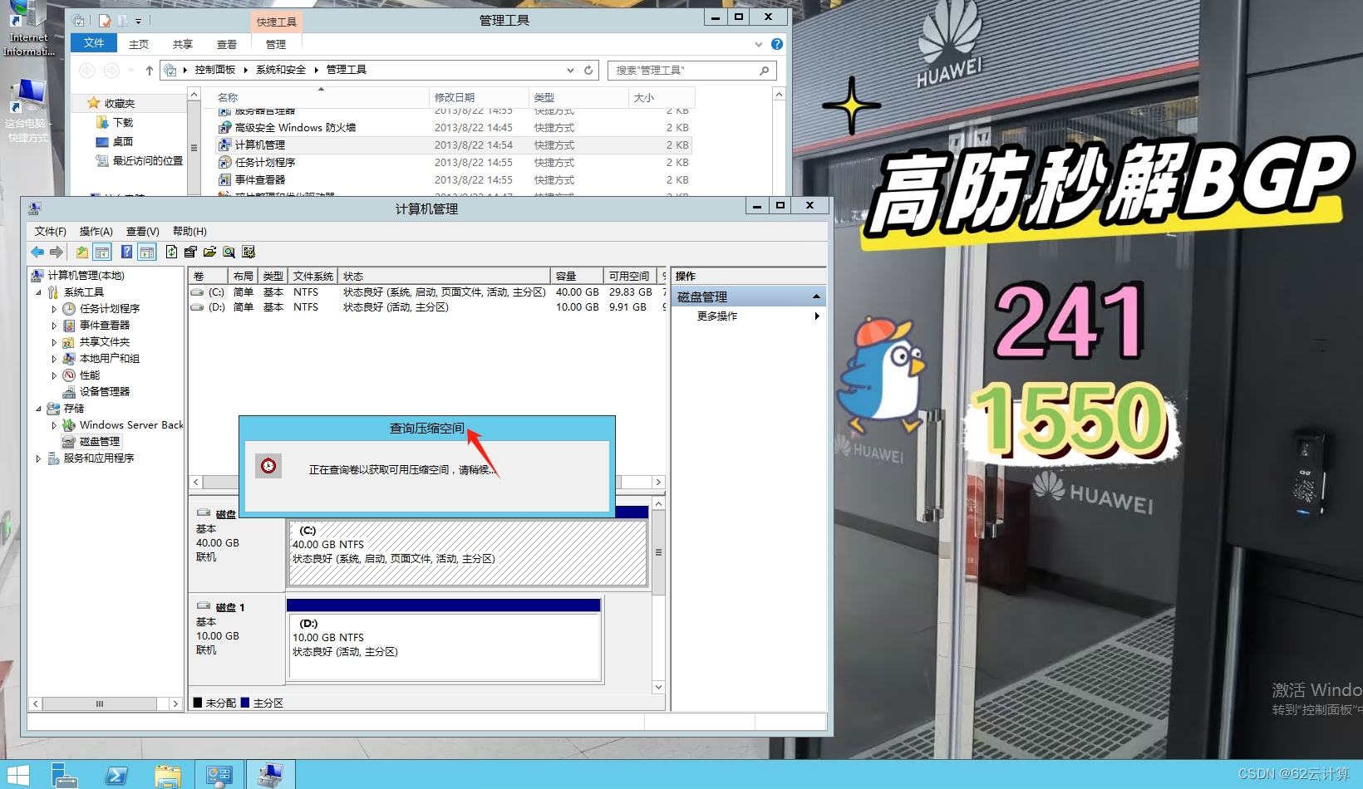Image resolution: width=1363 pixels, height=789 pixels.
Task: Open the 帮助(H) menu
Action: [189, 232]
